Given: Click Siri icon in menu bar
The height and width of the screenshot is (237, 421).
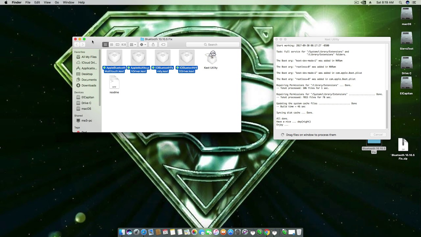Looking at the screenshot, I should (x=408, y=2).
